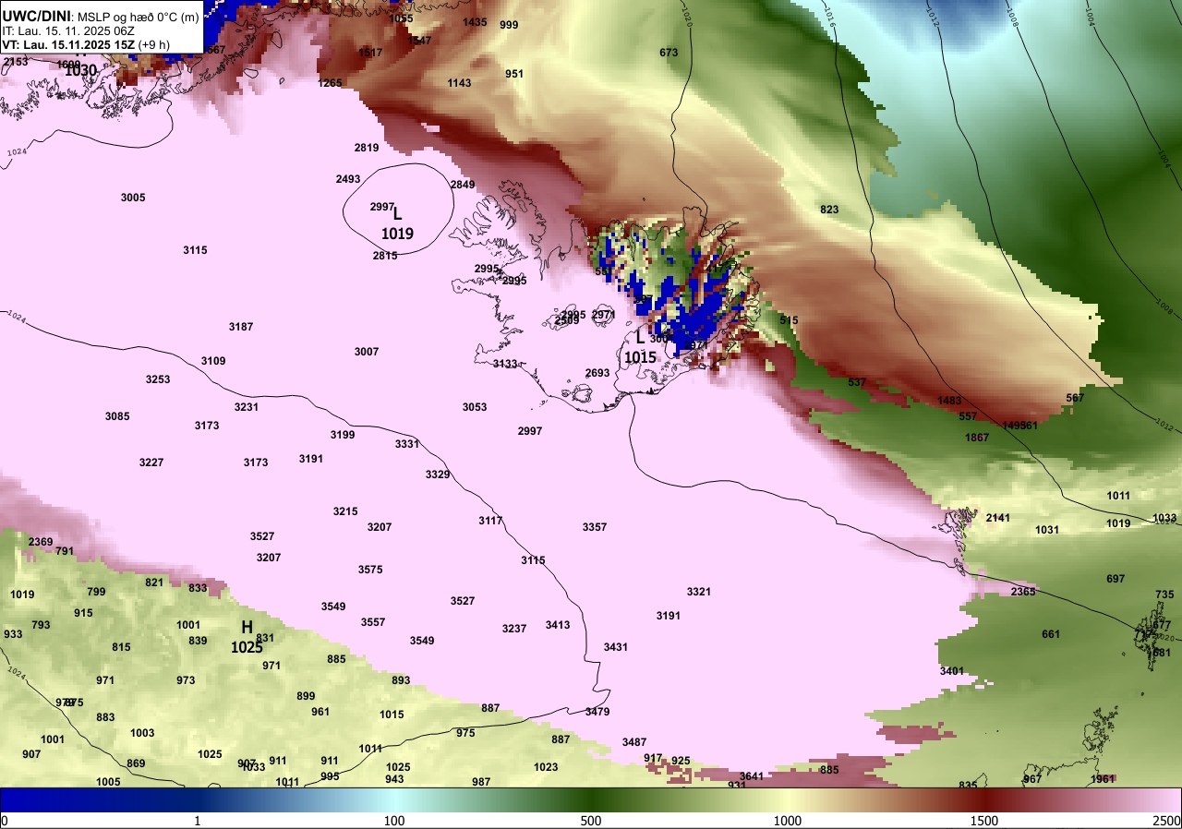The image size is (1182, 829).
Task: Click the height value 3641
Action: (x=752, y=776)
